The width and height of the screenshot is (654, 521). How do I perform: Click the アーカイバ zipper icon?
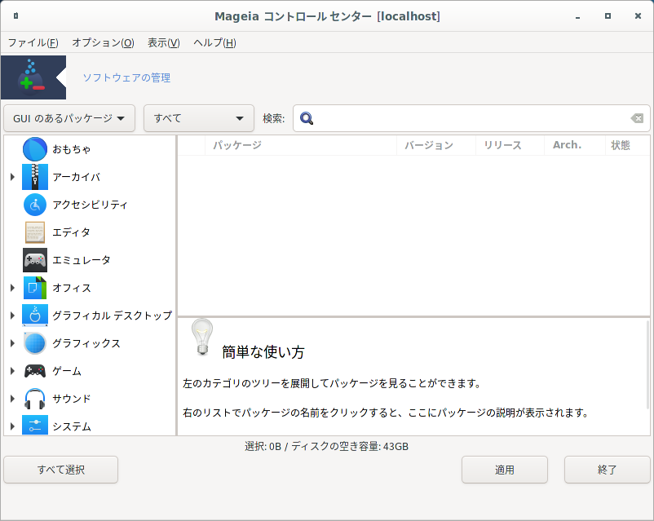(x=34, y=177)
